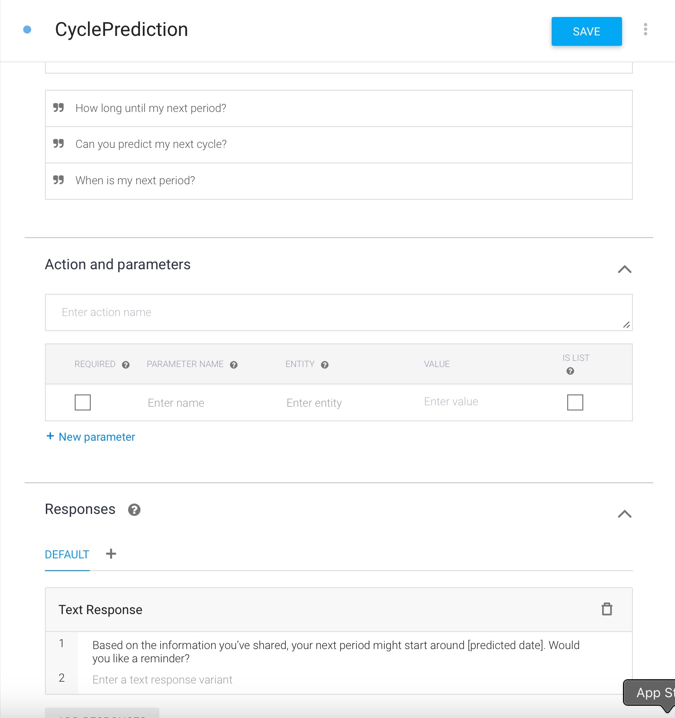Delete the Text Response with trash icon
This screenshot has width=675, height=718.
(607, 609)
